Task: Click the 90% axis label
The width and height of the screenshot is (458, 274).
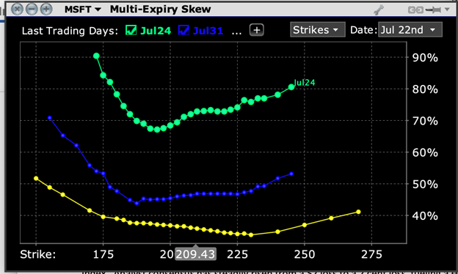Action: [425, 58]
